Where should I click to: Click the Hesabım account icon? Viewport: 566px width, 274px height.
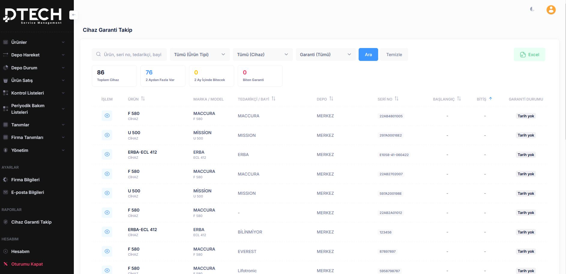click(x=5, y=251)
